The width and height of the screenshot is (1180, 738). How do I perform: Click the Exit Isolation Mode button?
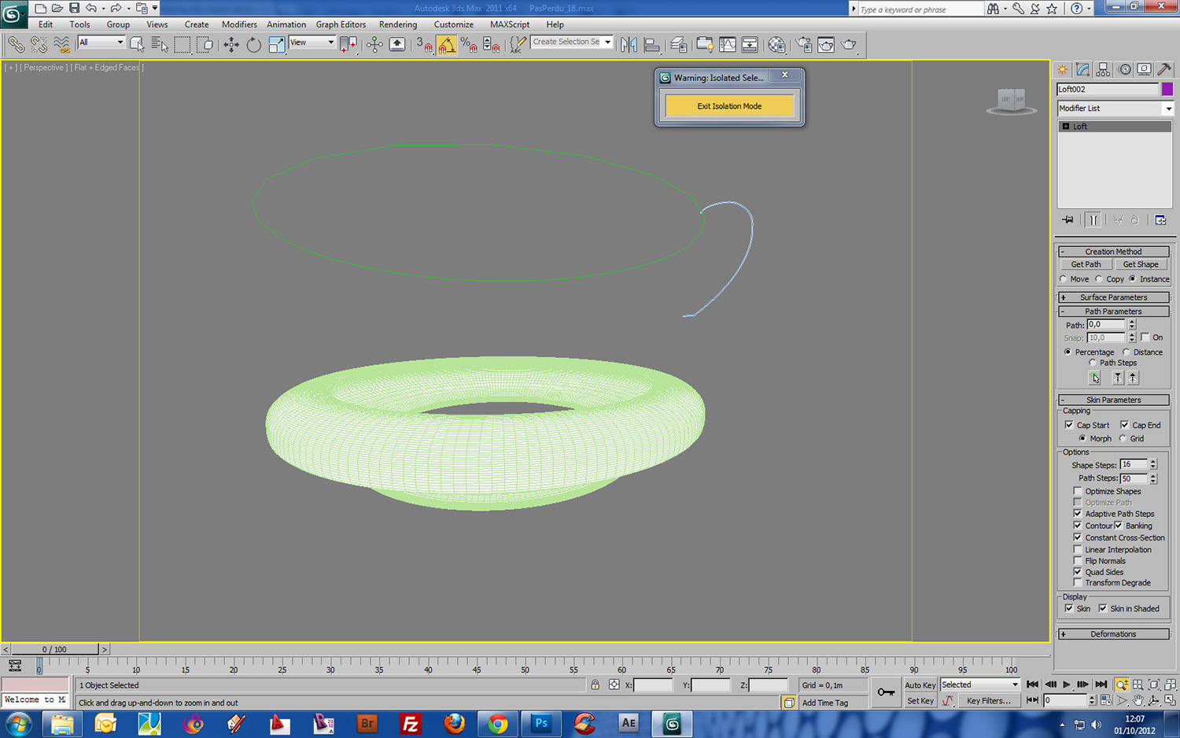729,106
